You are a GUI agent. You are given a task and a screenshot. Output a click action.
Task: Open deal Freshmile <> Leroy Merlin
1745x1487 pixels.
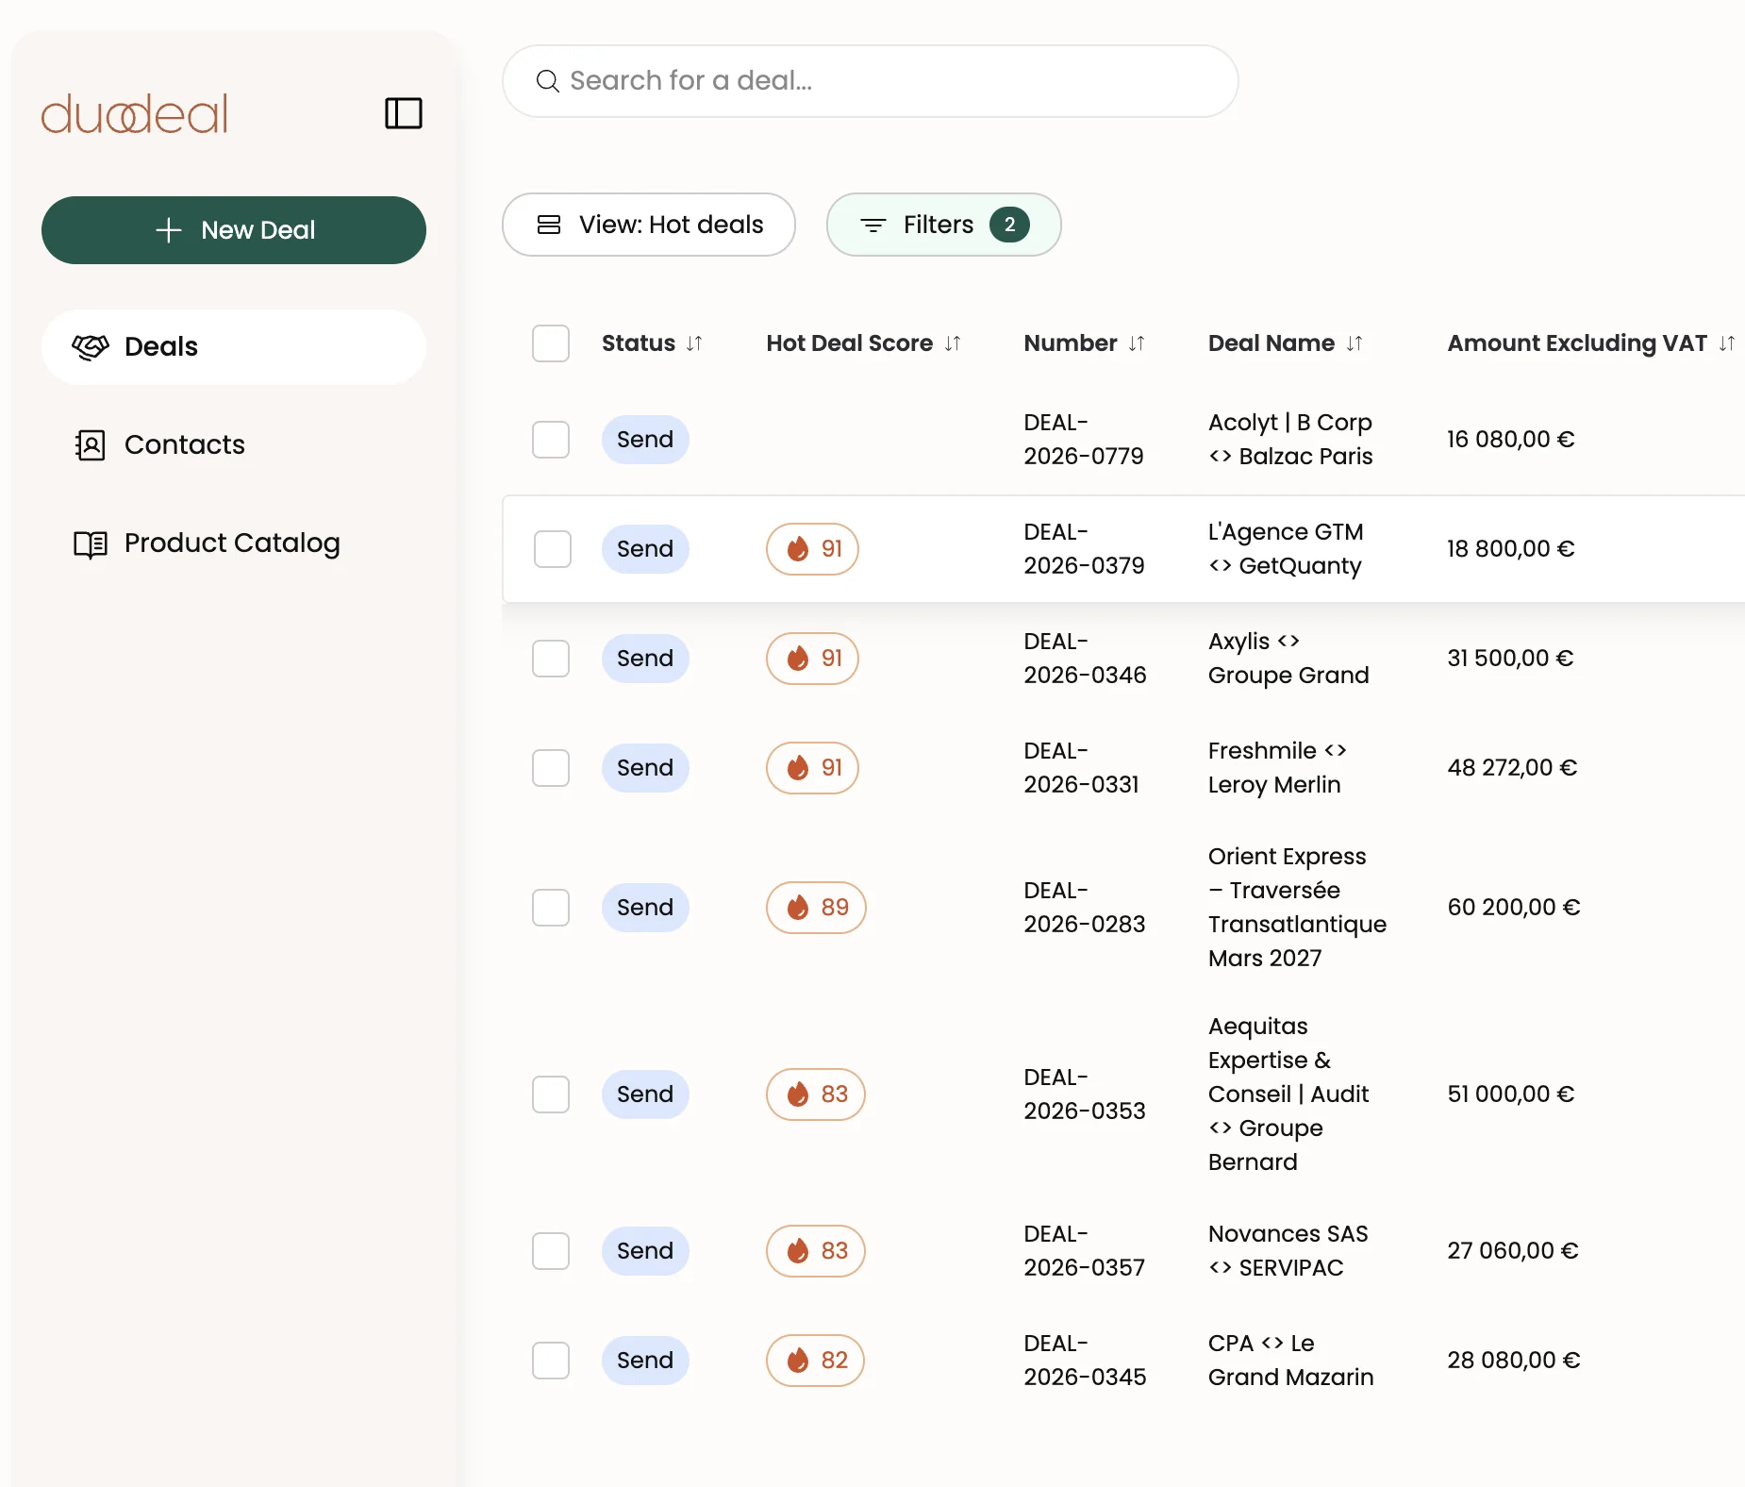pos(1277,768)
